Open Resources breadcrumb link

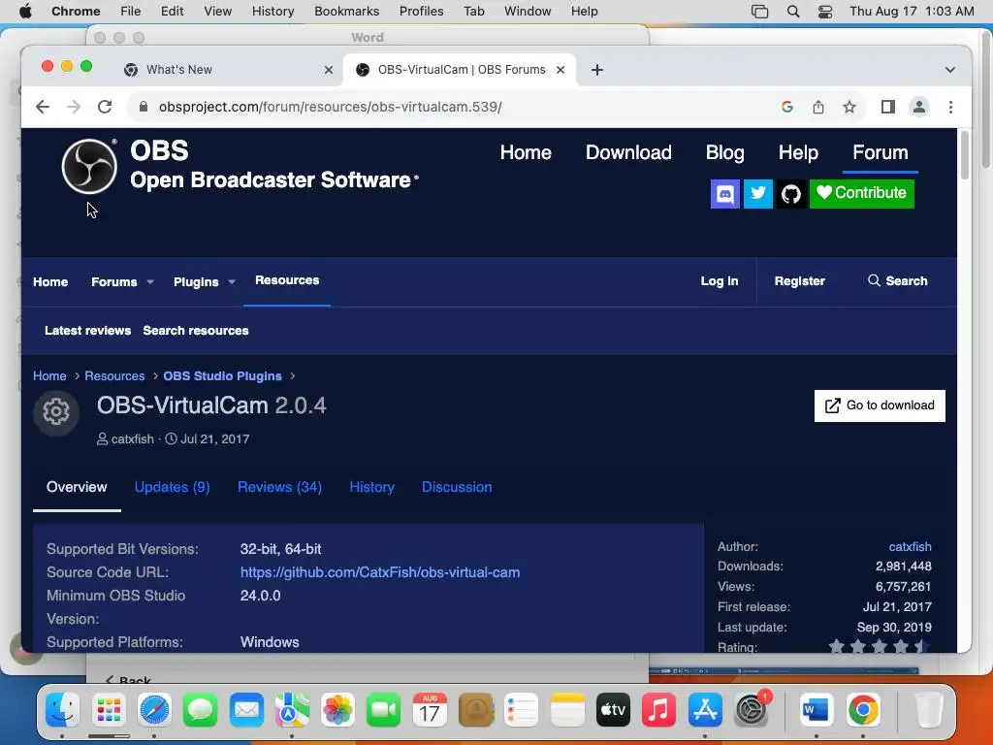[114, 375]
